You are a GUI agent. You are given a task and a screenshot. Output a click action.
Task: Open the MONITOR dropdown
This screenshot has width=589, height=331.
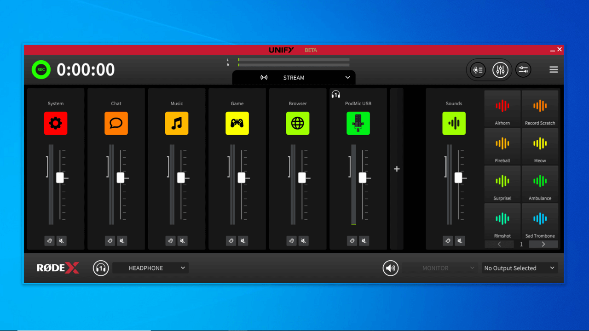pos(439,268)
